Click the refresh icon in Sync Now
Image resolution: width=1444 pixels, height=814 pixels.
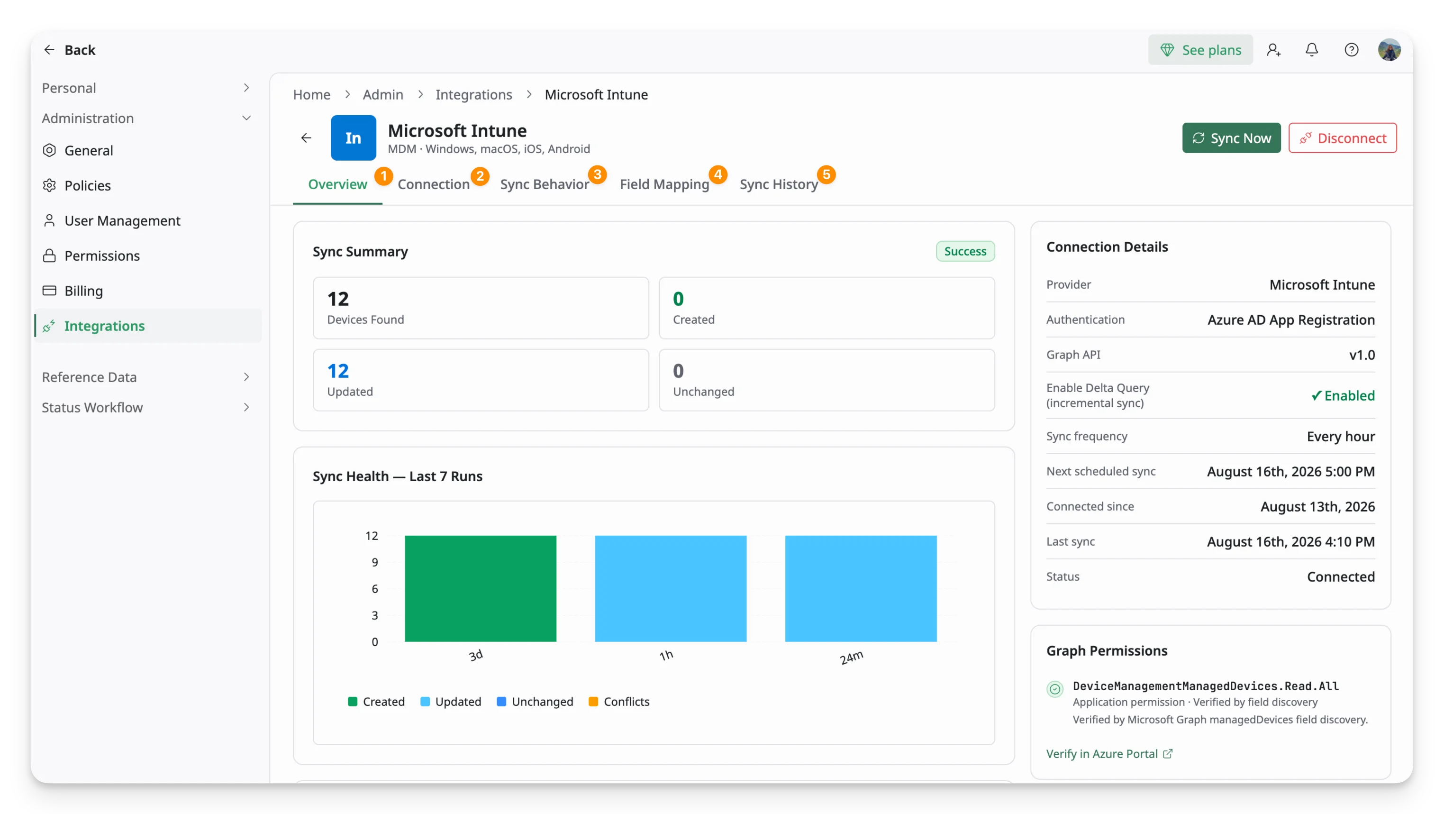[1199, 138]
